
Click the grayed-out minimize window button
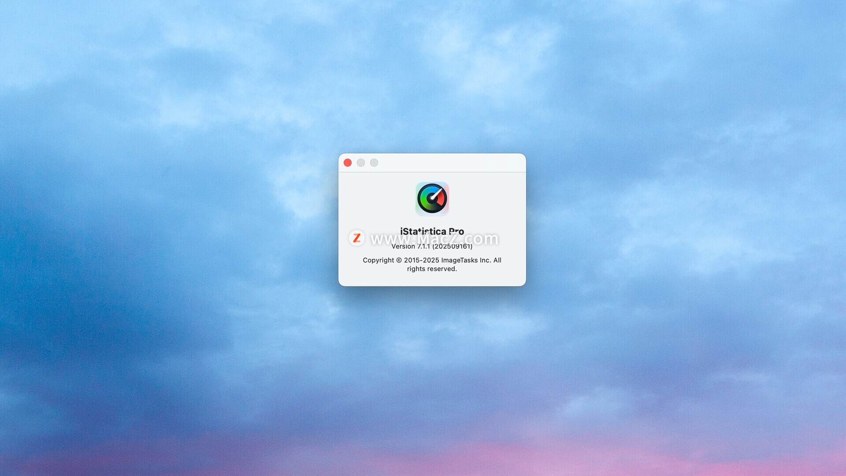coord(361,163)
